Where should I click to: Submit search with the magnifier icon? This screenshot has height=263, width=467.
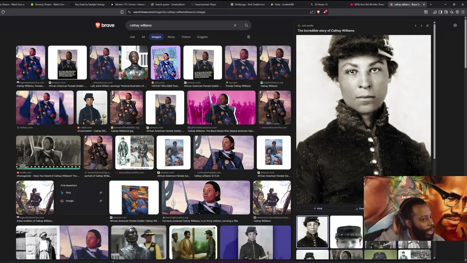click(246, 25)
